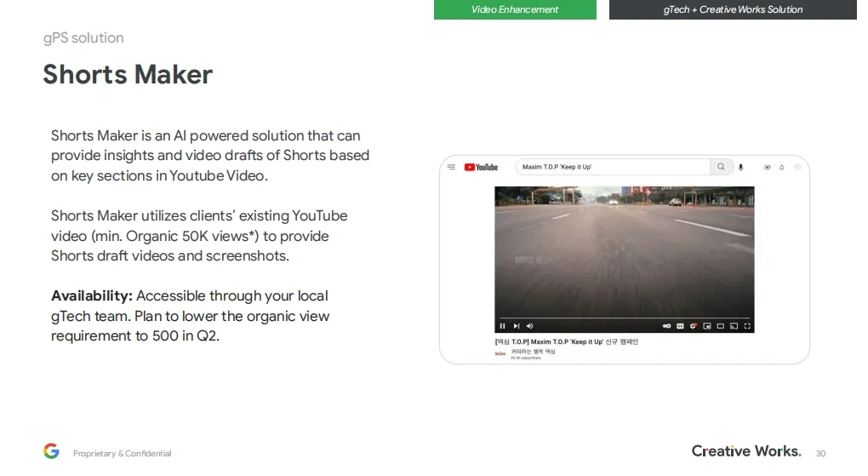868x476 pixels.
Task: Mute the video volume speaker
Action: coord(529,325)
